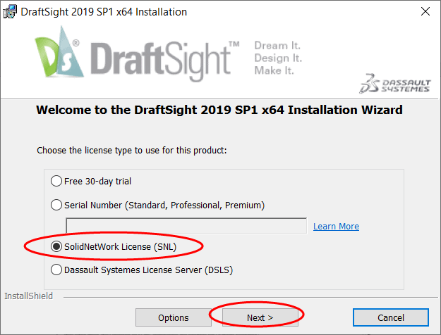441x335 pixels.
Task: Select the Free 30-day trial option
Action: click(57, 181)
